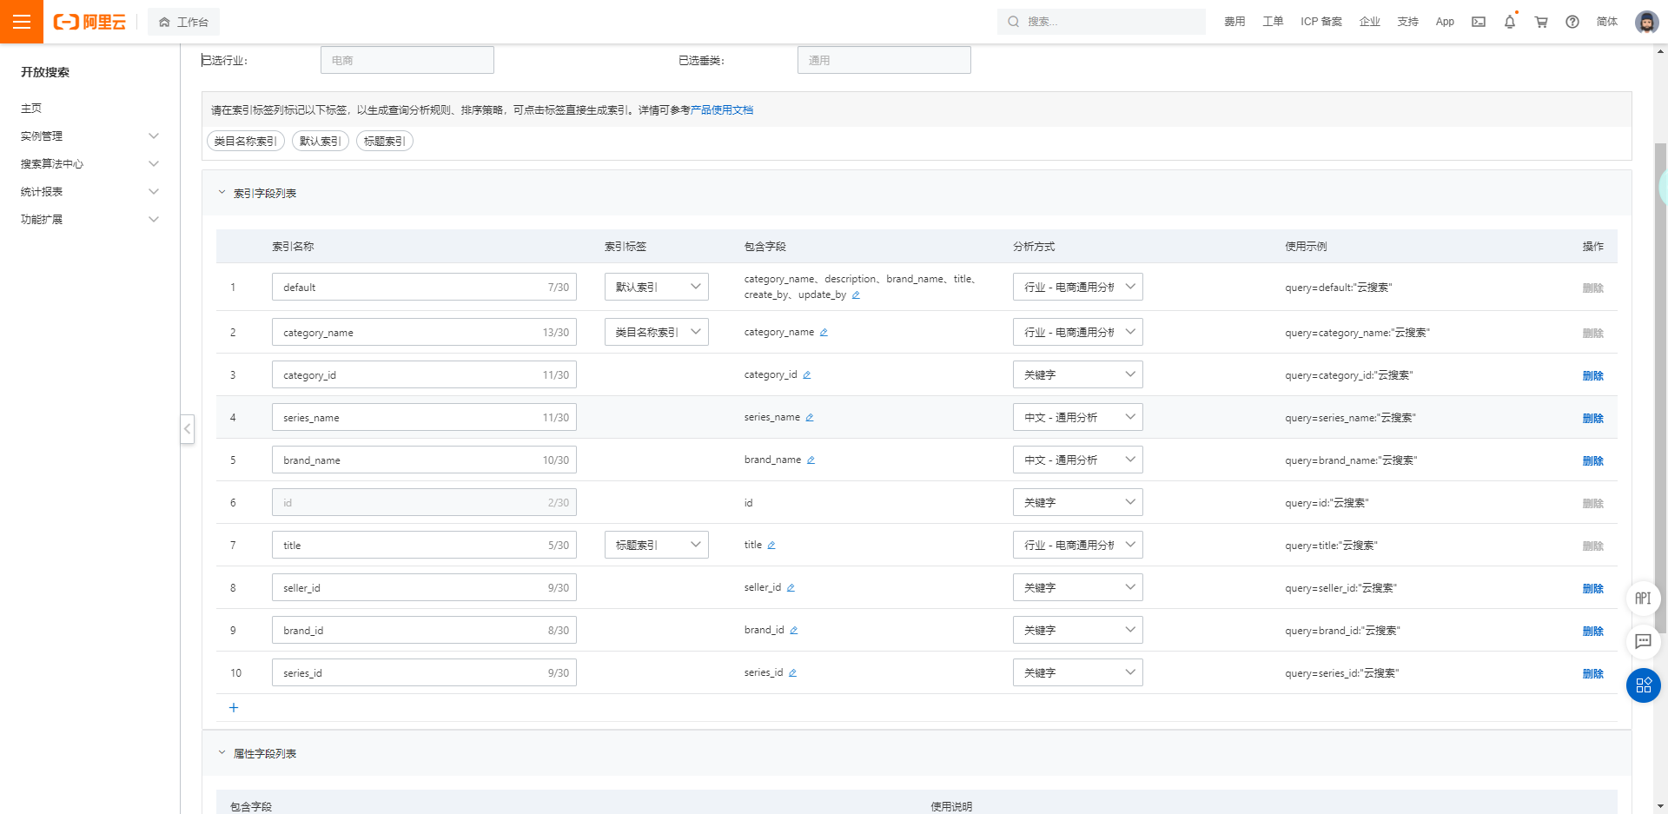Open index tag dropdown for title row

click(x=656, y=546)
